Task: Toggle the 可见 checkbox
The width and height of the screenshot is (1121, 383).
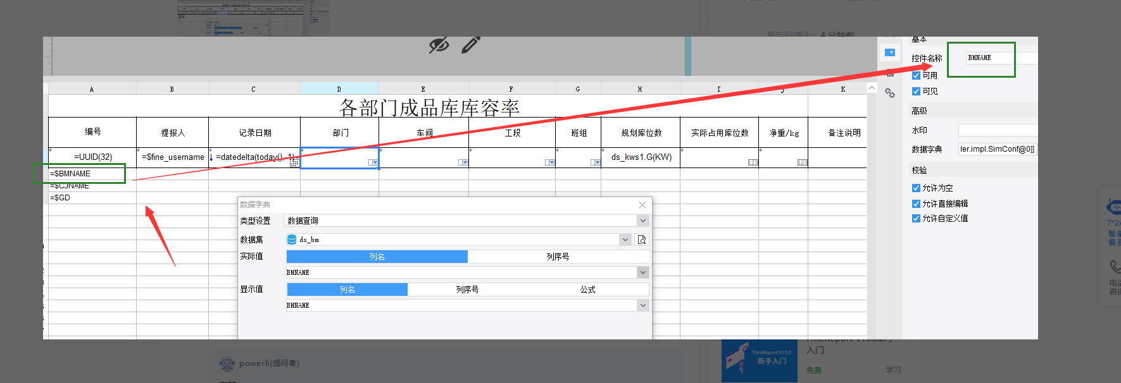Action: pos(916,91)
